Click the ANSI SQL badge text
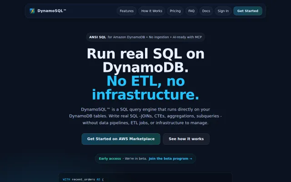291x182 pixels. click(97, 37)
